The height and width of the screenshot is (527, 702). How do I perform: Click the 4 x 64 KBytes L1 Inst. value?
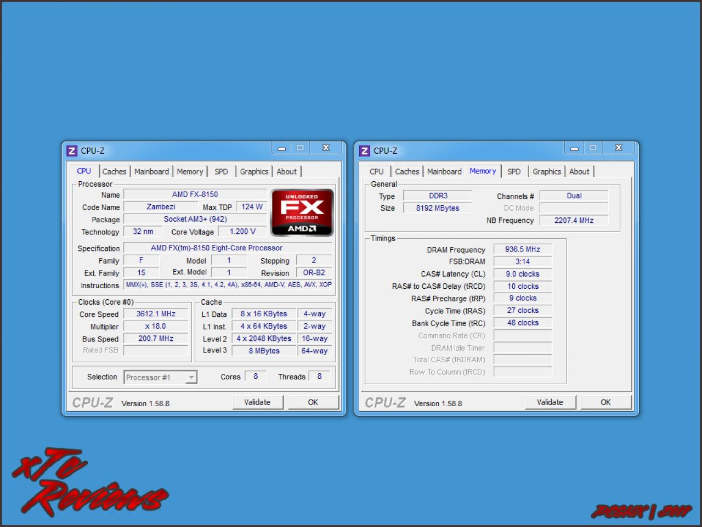click(x=264, y=326)
